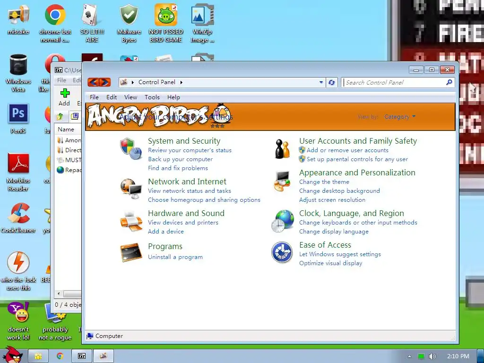Open the lightning bolt 'who uses this' icon
Image resolution: width=484 pixels, height=363 pixels.
[18, 263]
